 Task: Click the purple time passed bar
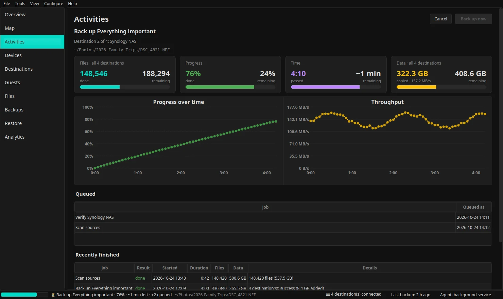[336, 87]
